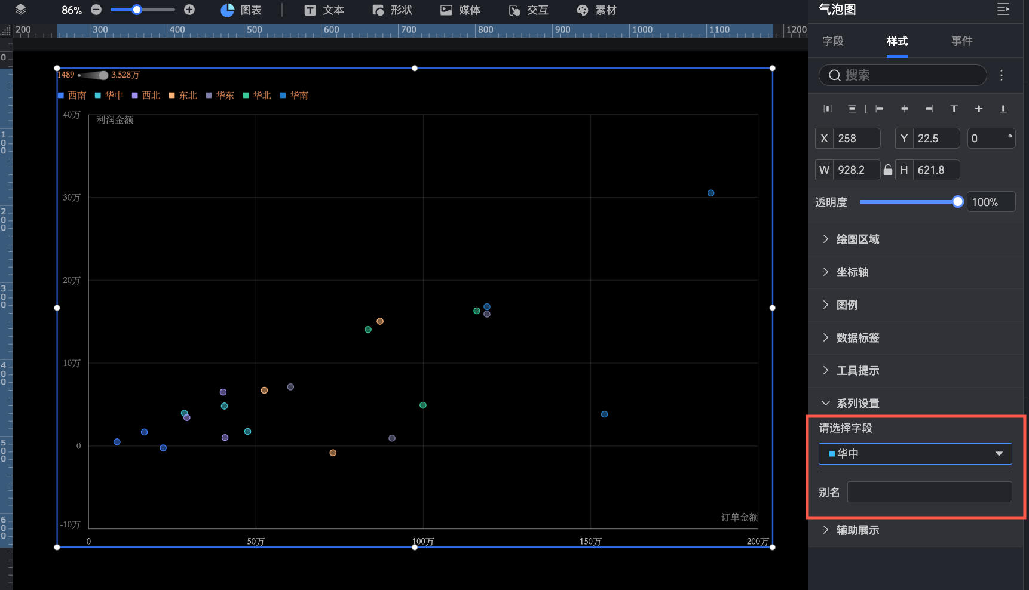
Task: Distribute horizontally alignment icon
Action: pyautogui.click(x=828, y=109)
